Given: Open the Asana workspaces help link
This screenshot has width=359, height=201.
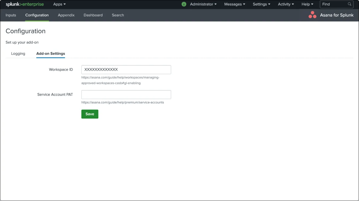Looking at the screenshot, I should coord(120,80).
